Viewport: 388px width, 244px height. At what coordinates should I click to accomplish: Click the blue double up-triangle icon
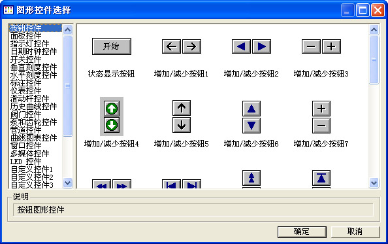pos(251,178)
